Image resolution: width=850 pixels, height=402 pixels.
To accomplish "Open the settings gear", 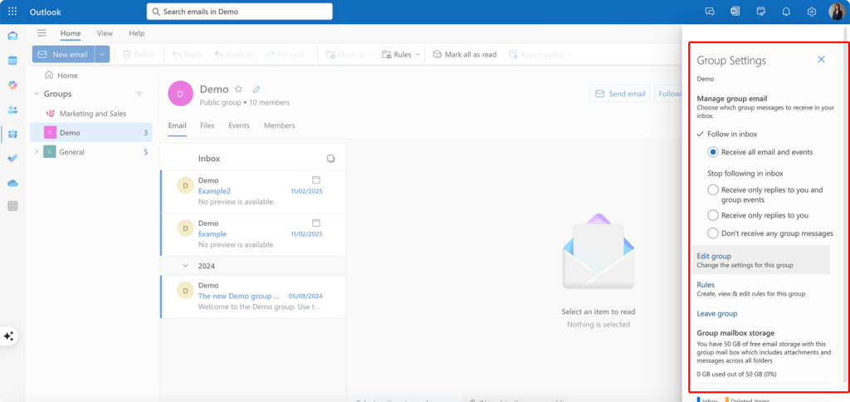I will click(x=812, y=12).
